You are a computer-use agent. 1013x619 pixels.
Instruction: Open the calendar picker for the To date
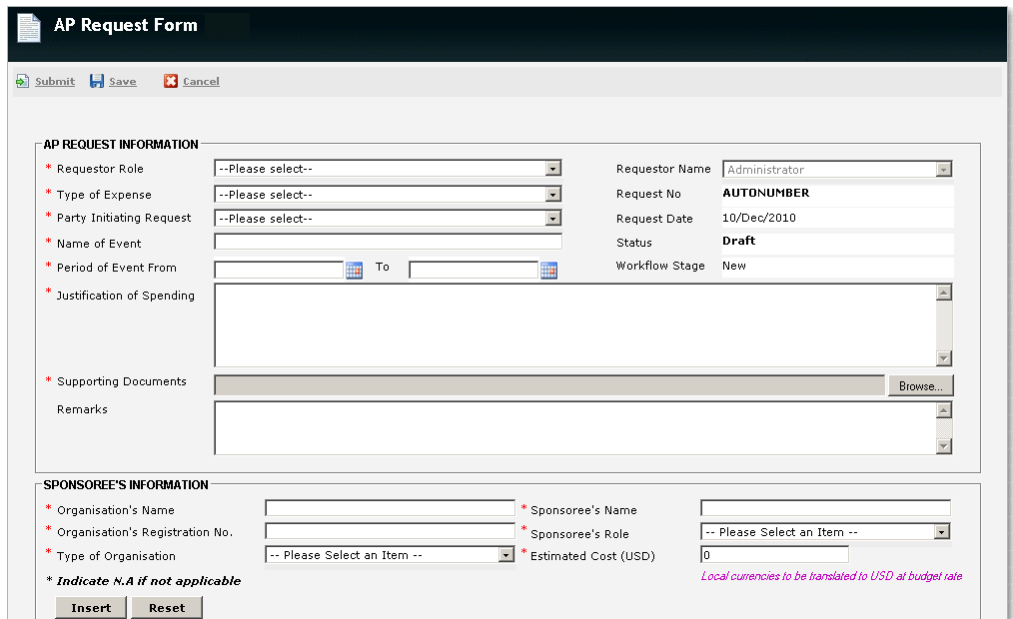[x=549, y=270]
